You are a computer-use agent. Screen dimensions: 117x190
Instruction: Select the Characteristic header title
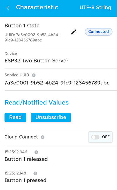click(x=37, y=7)
